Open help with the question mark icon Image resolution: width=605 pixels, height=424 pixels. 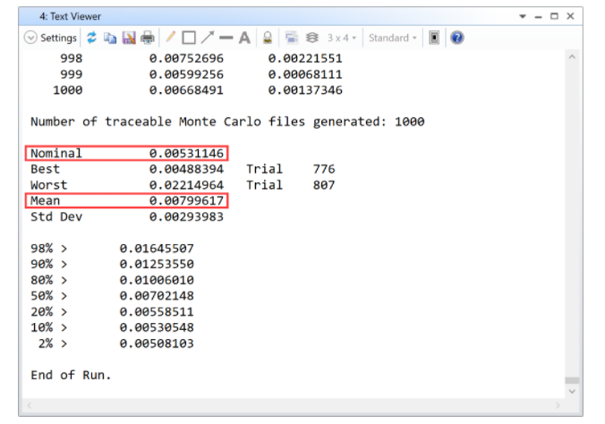point(456,38)
